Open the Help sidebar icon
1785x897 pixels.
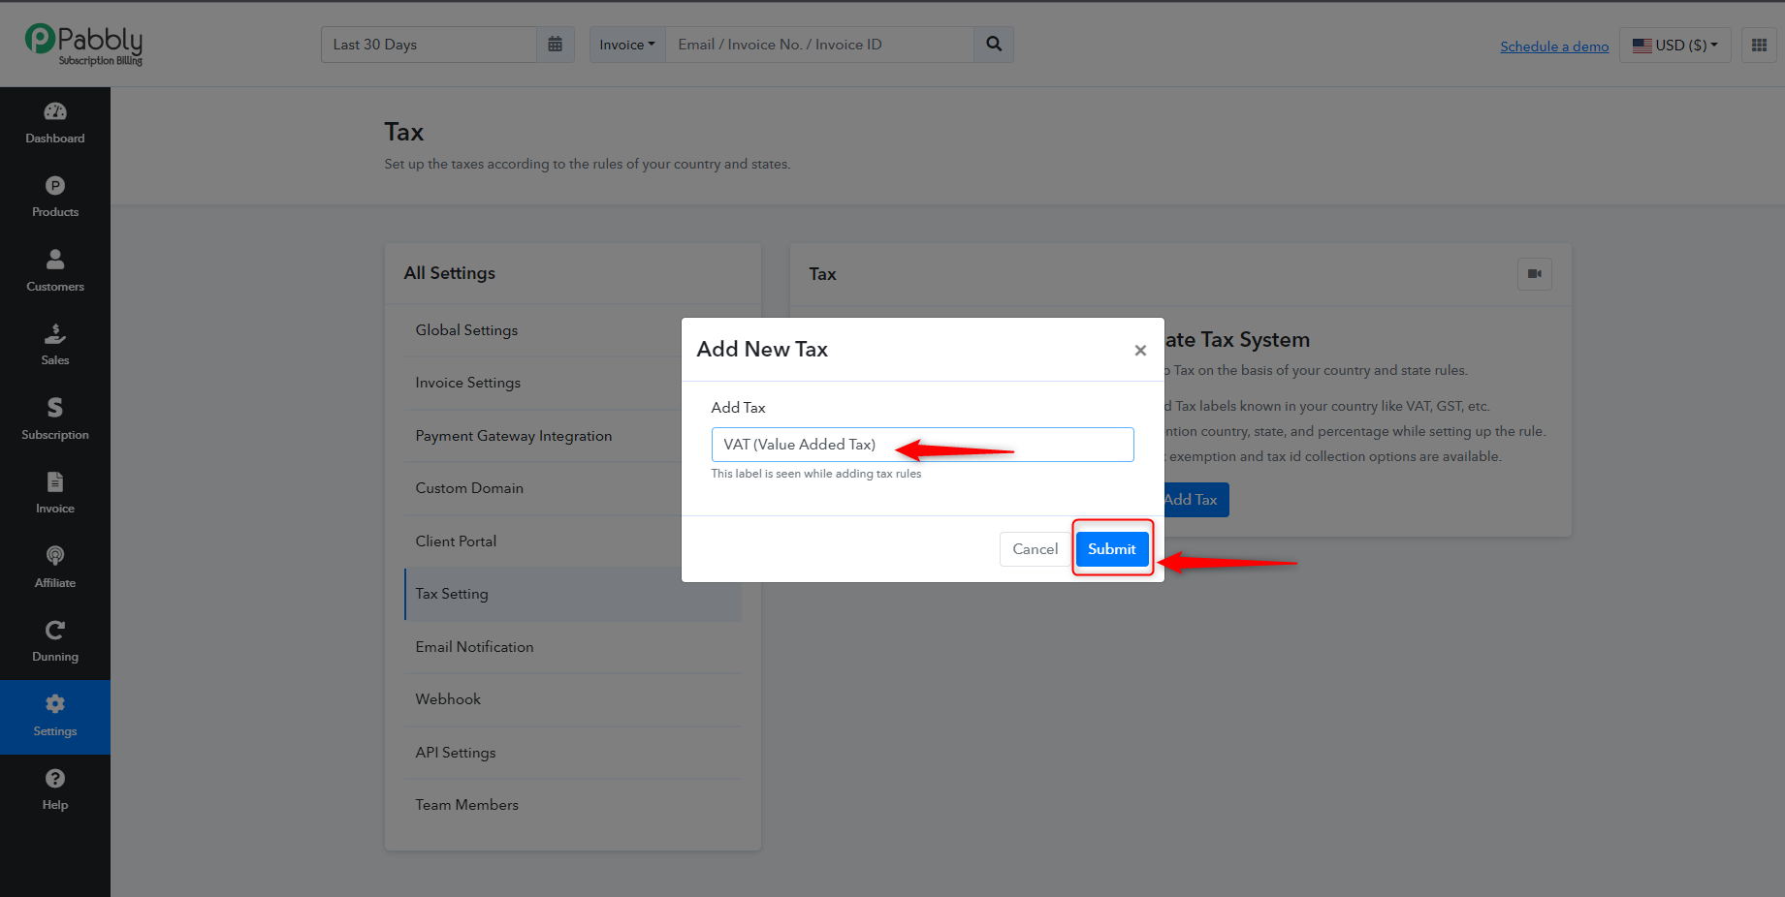55,779
